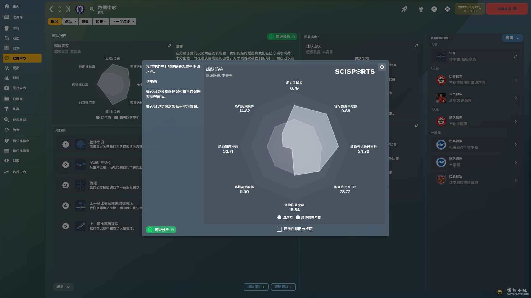Select the 概况 overview tab
Viewport: 531px width, 298px height.
[54, 22]
